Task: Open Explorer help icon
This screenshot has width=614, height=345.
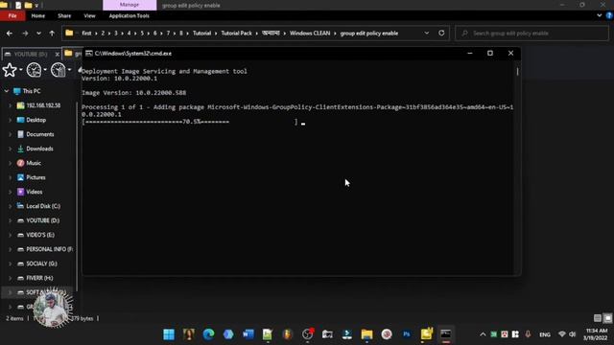Action: pyautogui.click(x=609, y=15)
